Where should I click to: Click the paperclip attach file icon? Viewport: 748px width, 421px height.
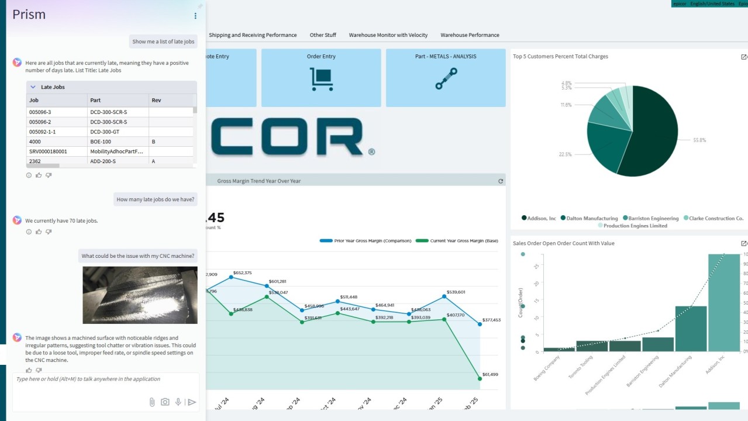point(151,402)
